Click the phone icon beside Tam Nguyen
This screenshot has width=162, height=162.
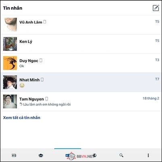coord(47,99)
